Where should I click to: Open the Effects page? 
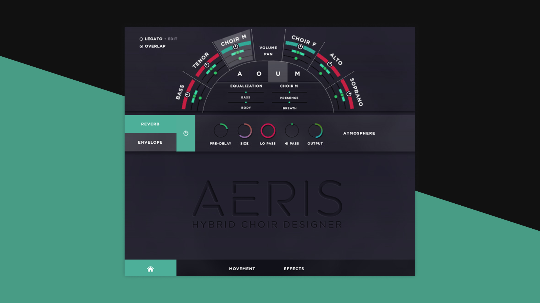(294, 268)
